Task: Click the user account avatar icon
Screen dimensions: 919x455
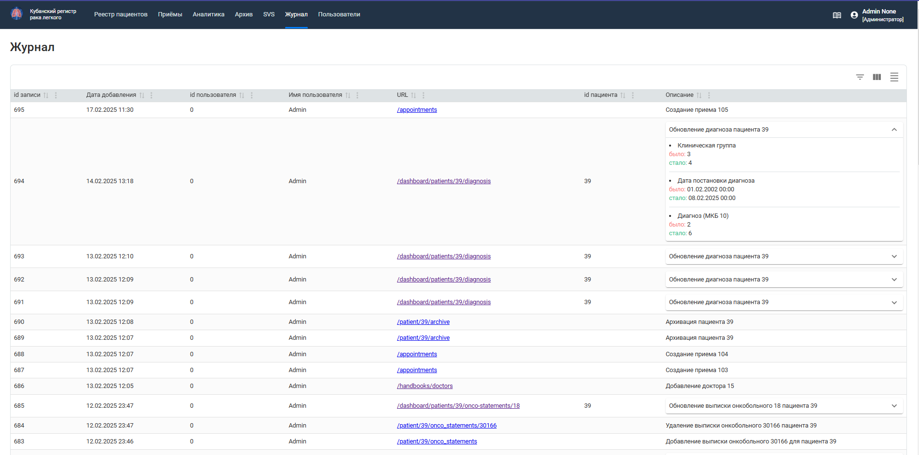Action: (x=854, y=15)
